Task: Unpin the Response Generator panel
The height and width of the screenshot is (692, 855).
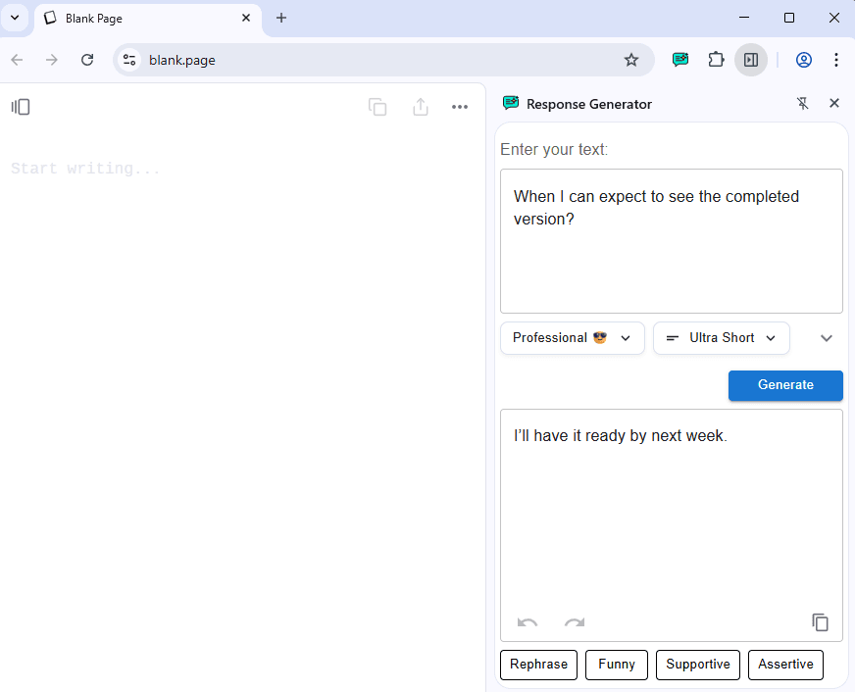Action: [x=802, y=103]
